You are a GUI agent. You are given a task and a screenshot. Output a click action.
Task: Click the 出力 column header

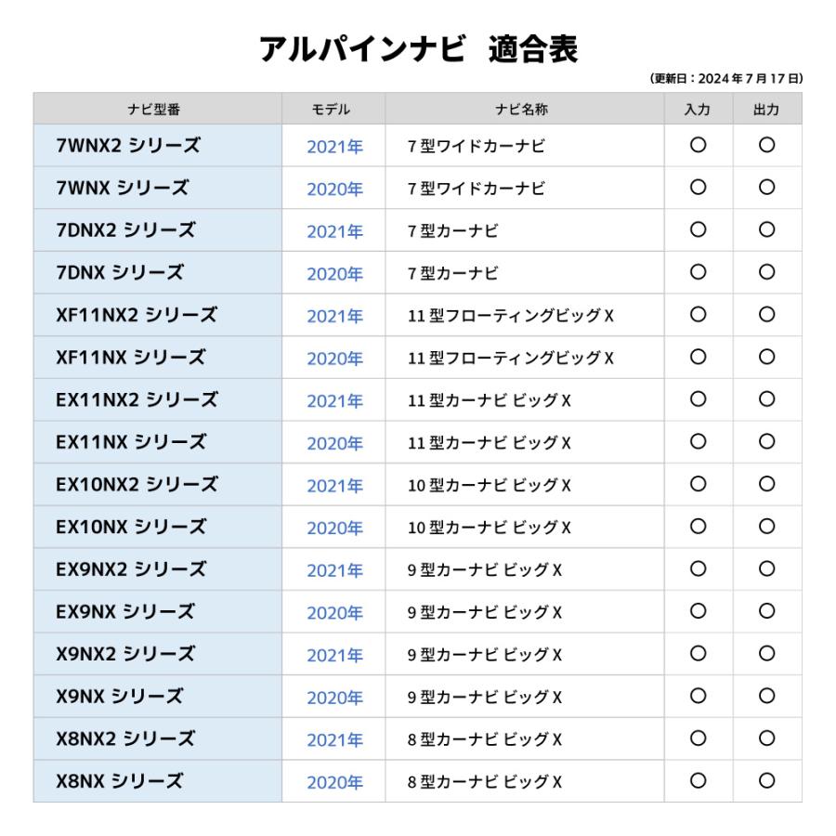pyautogui.click(x=767, y=110)
